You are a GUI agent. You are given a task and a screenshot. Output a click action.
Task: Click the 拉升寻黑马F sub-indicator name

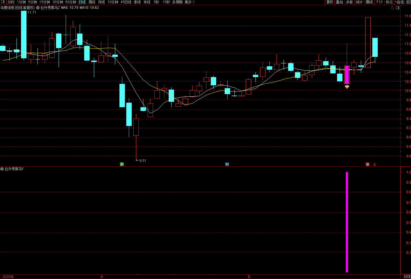pyautogui.click(x=14, y=169)
